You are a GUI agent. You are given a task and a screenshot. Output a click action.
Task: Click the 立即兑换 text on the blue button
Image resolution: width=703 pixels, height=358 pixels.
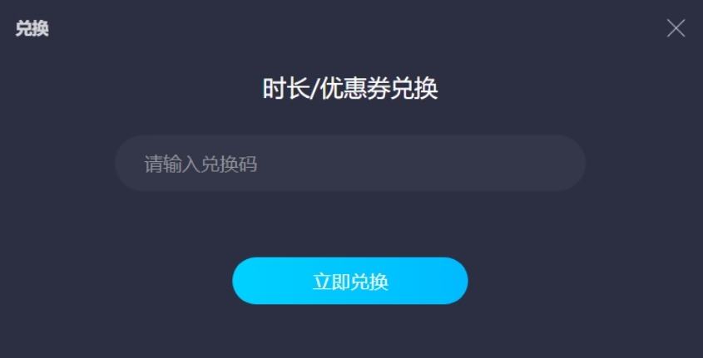(x=350, y=282)
